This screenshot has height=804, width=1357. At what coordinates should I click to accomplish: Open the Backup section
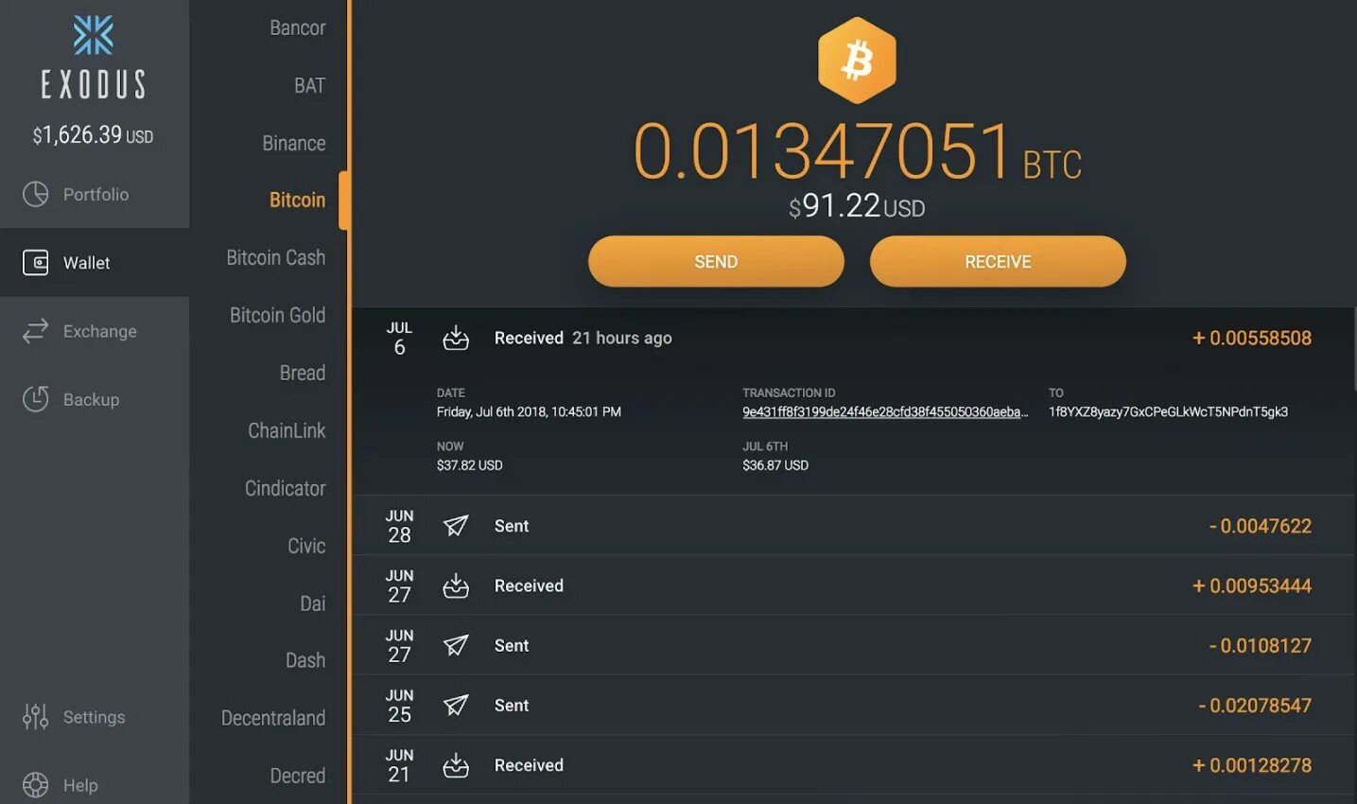pyautogui.click(x=95, y=399)
